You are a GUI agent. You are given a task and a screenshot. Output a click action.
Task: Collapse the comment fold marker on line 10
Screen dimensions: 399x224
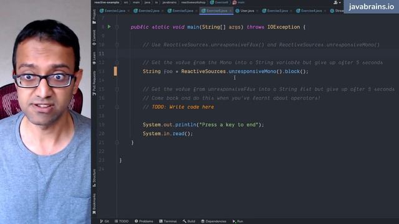tap(117, 45)
